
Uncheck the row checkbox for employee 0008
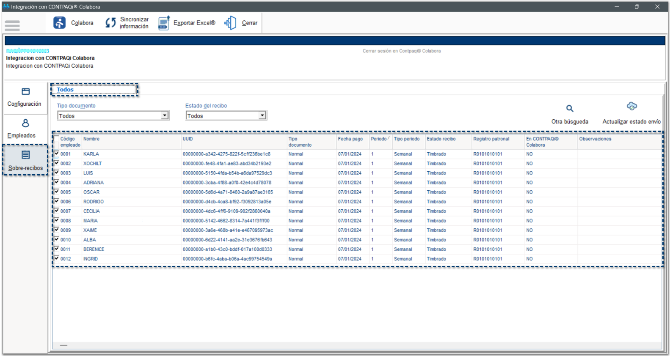[56, 220]
